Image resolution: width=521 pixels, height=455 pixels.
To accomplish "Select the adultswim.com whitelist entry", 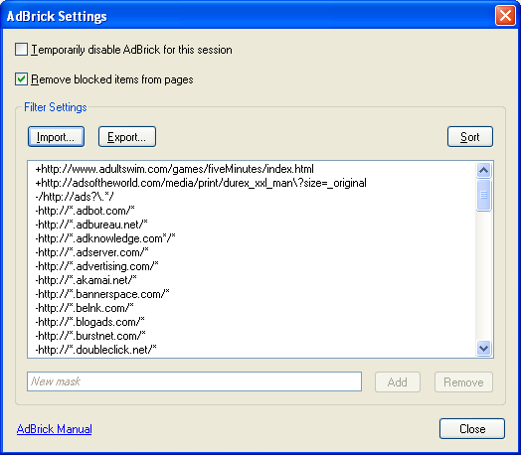I will tap(174, 169).
